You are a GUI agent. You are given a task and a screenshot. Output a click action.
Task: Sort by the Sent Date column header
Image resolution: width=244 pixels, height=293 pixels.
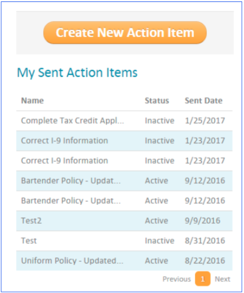click(x=203, y=101)
